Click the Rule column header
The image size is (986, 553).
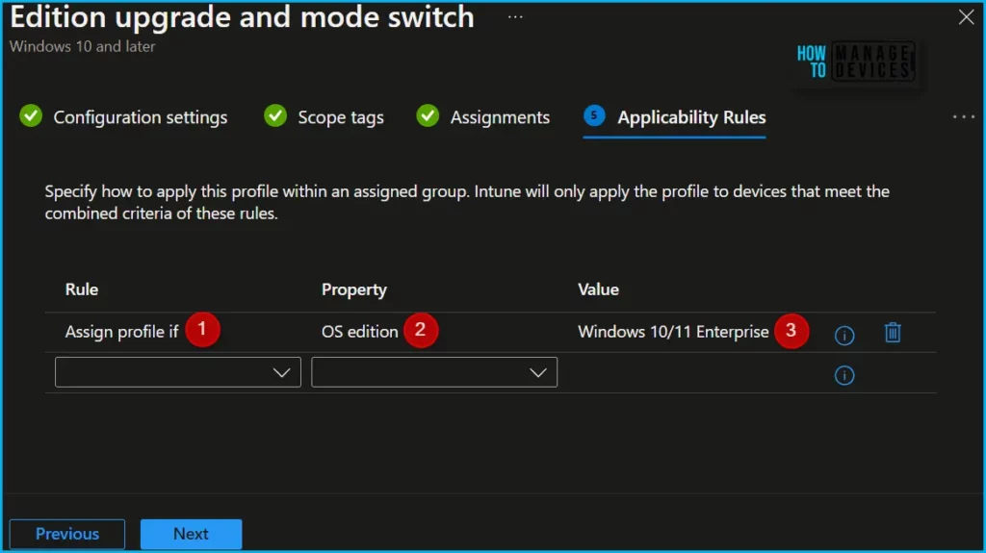click(82, 289)
